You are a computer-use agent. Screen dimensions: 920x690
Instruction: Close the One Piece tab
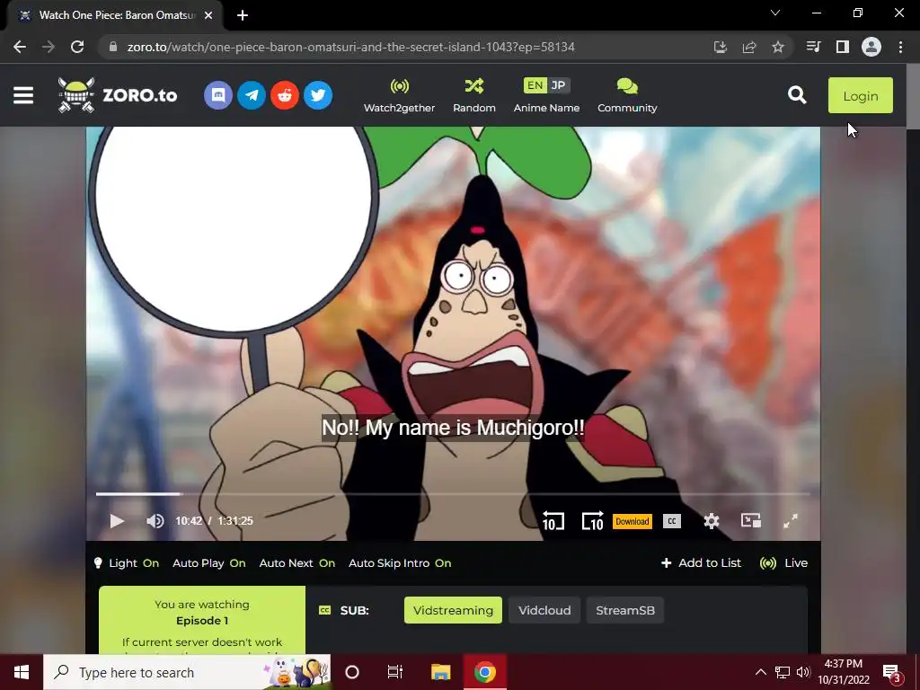[208, 15]
